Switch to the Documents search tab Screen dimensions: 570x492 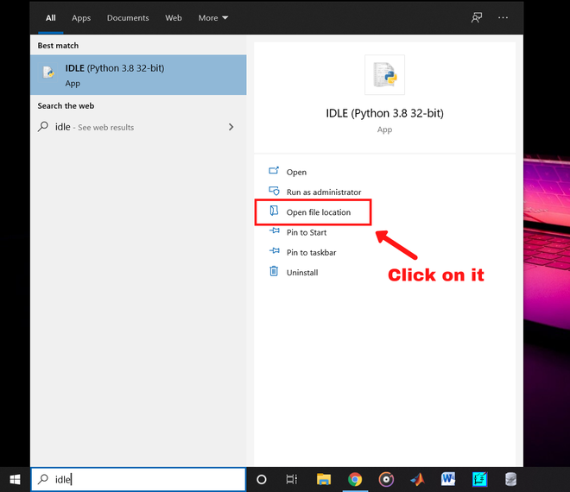[x=128, y=18]
